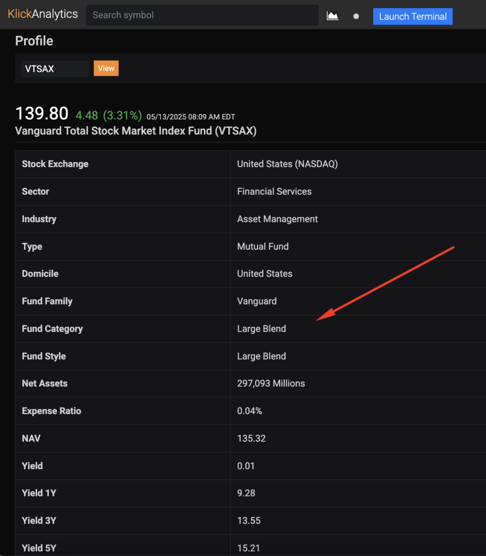Select the Fund Family label cell
The width and height of the screenshot is (486, 556).
[x=123, y=301]
